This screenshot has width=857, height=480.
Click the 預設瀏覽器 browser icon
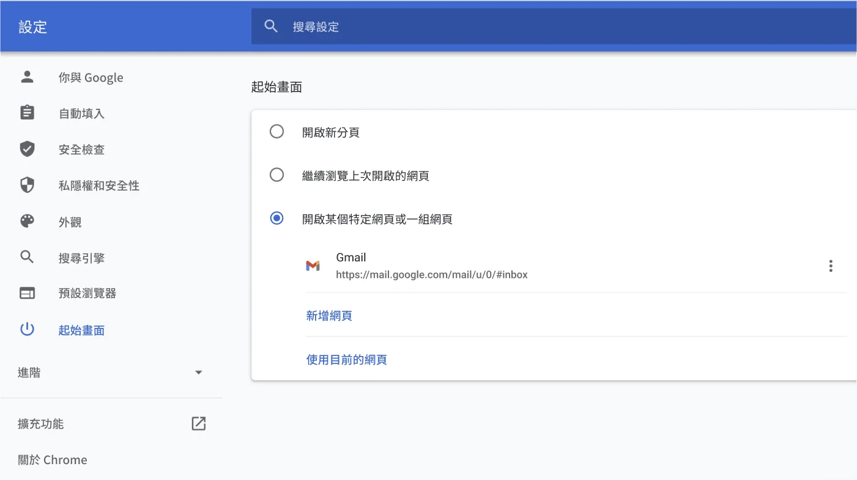coord(27,293)
